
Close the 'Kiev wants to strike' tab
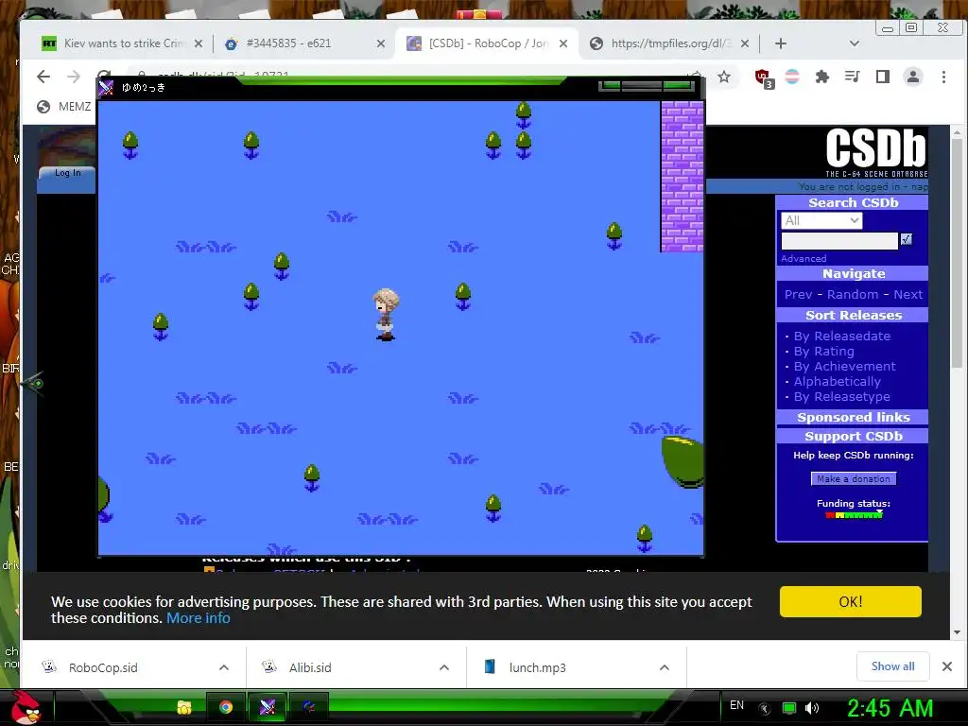(199, 43)
